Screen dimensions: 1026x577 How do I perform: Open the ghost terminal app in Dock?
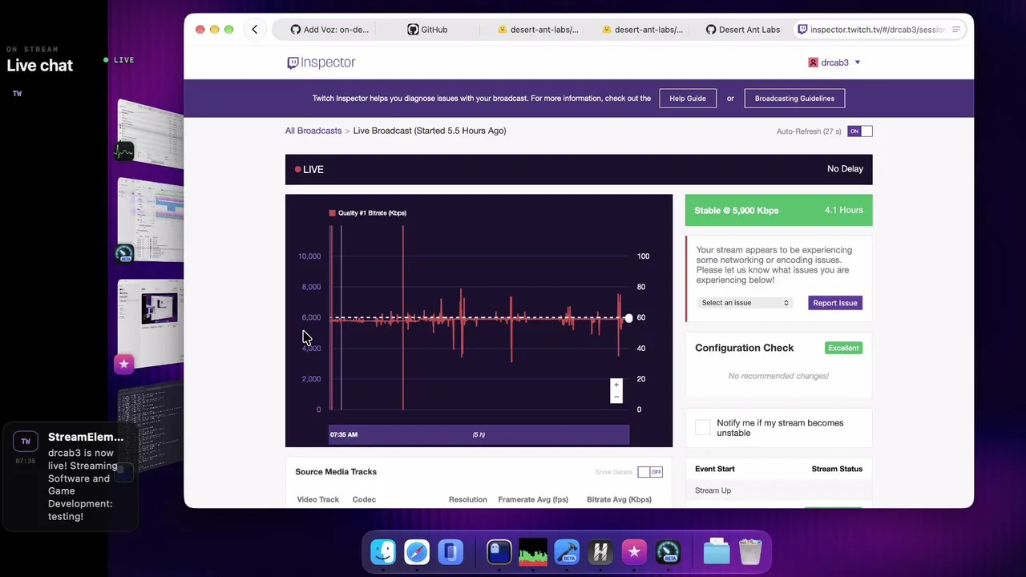click(499, 552)
